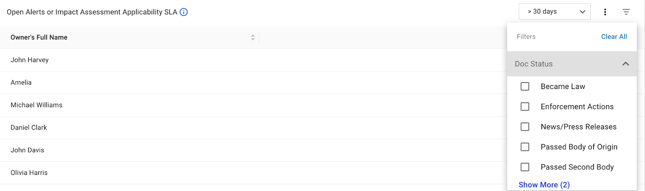
Task: Select the Olivia Harris row
Action: tap(29, 173)
